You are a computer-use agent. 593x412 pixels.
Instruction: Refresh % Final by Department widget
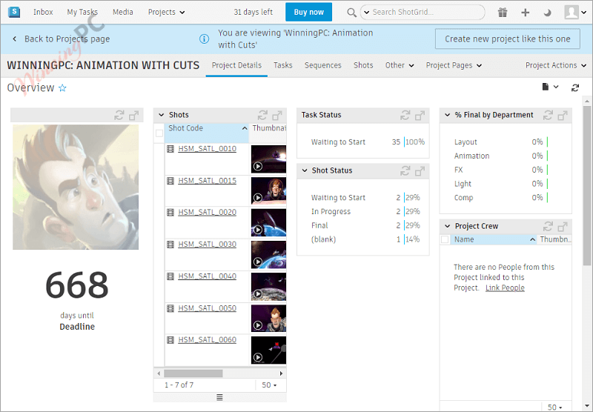point(548,115)
